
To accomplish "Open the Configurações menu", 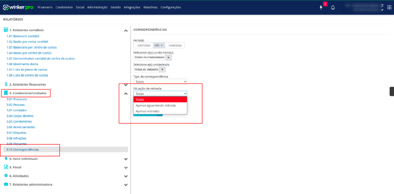I will point(170,7).
